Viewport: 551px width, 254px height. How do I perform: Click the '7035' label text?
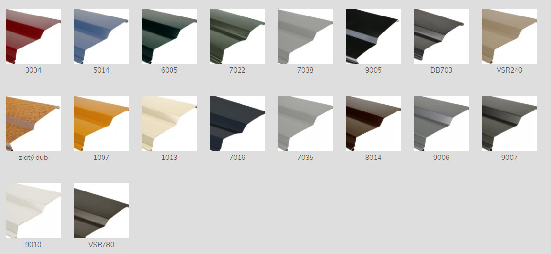305,158
